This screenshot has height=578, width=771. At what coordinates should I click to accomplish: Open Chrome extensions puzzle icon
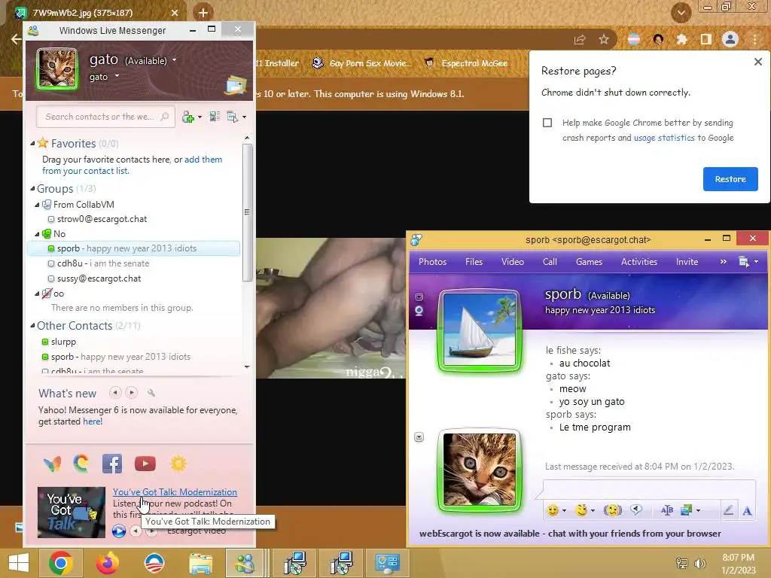click(x=681, y=39)
